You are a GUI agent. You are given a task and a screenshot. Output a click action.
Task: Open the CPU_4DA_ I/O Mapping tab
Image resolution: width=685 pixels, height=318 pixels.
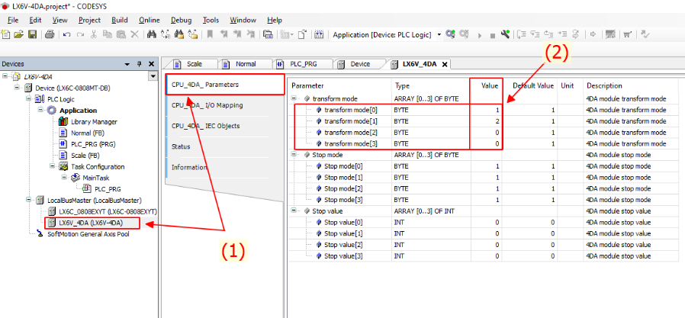(x=207, y=105)
